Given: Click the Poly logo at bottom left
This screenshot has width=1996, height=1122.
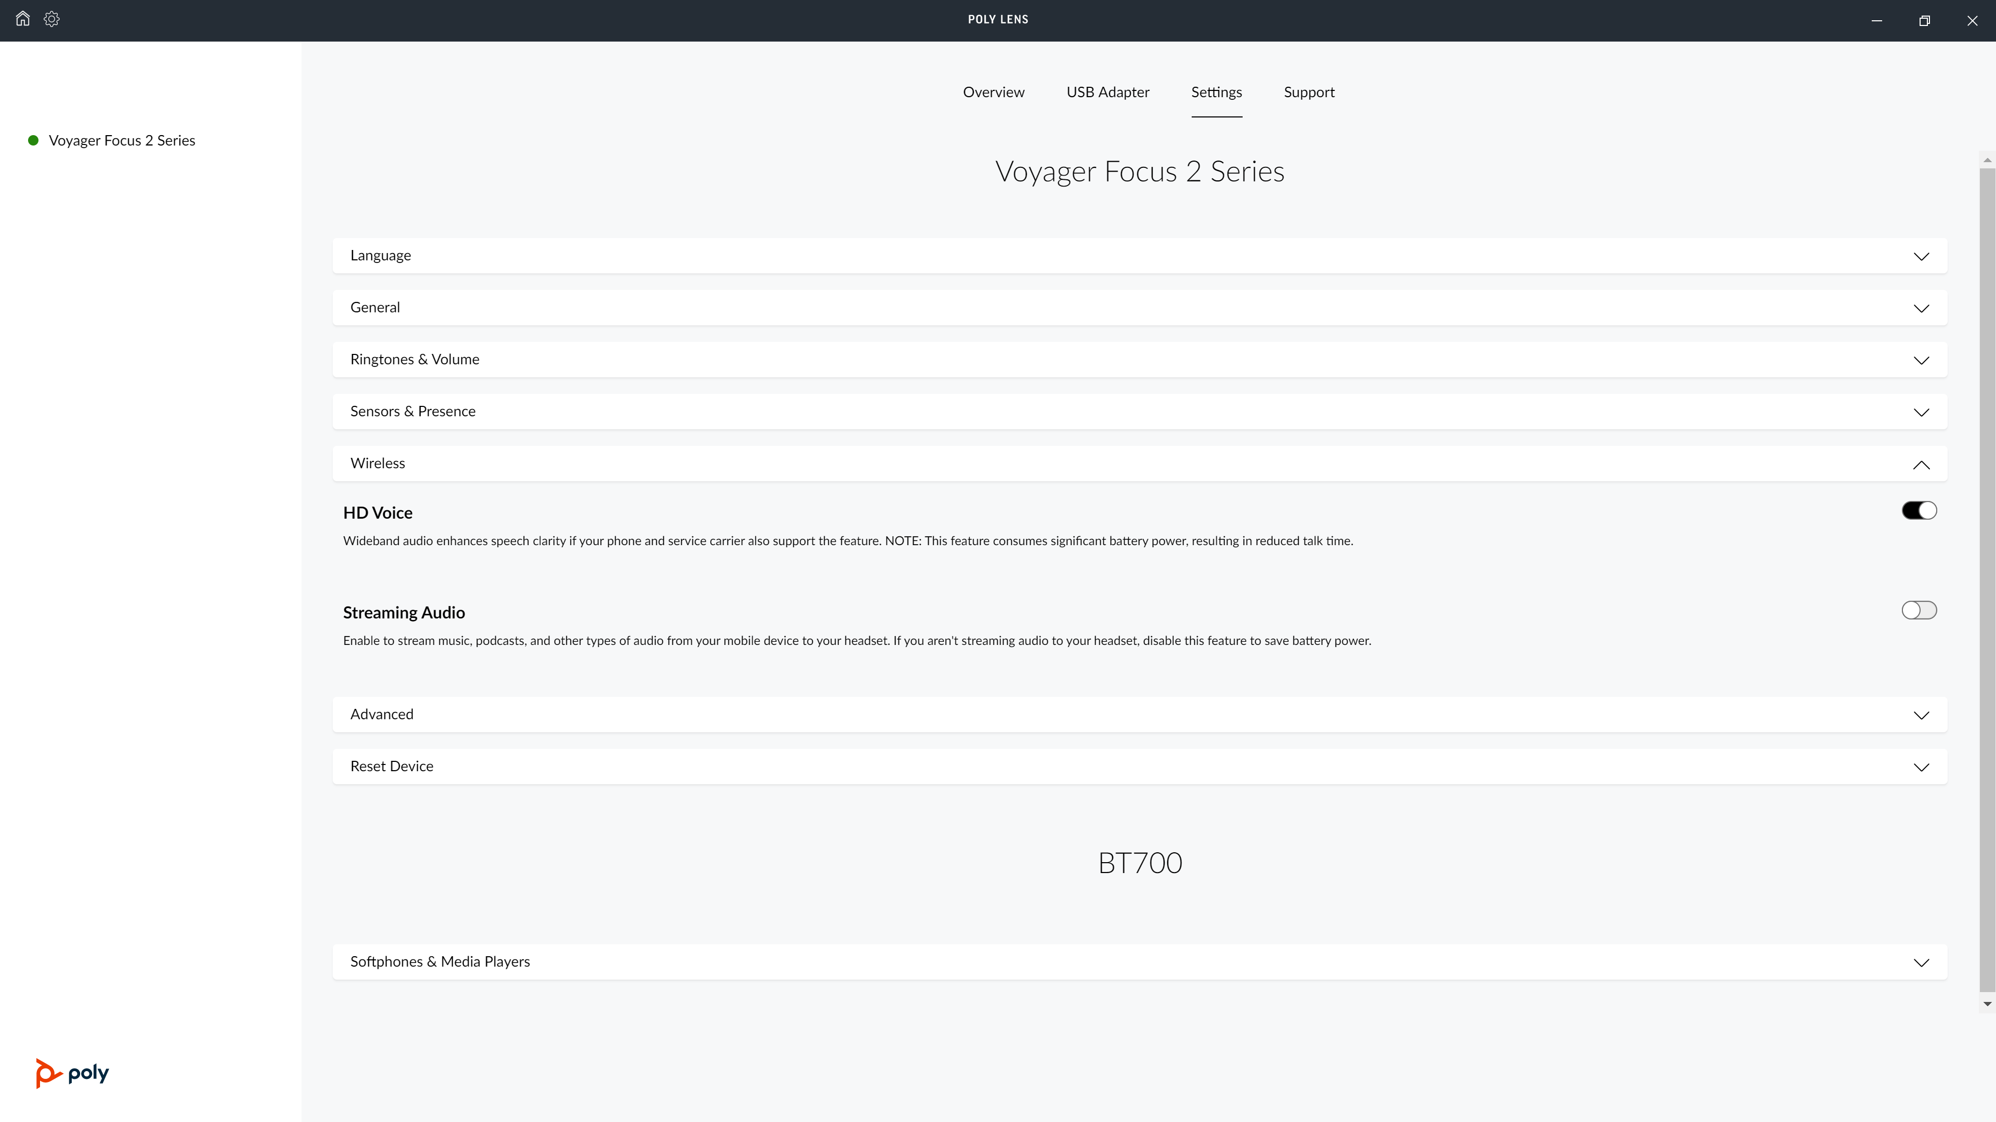Looking at the screenshot, I should (x=72, y=1073).
